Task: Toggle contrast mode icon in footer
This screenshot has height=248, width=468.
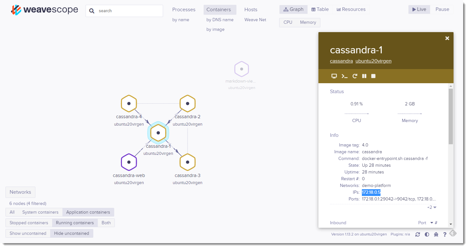Action: point(427,235)
